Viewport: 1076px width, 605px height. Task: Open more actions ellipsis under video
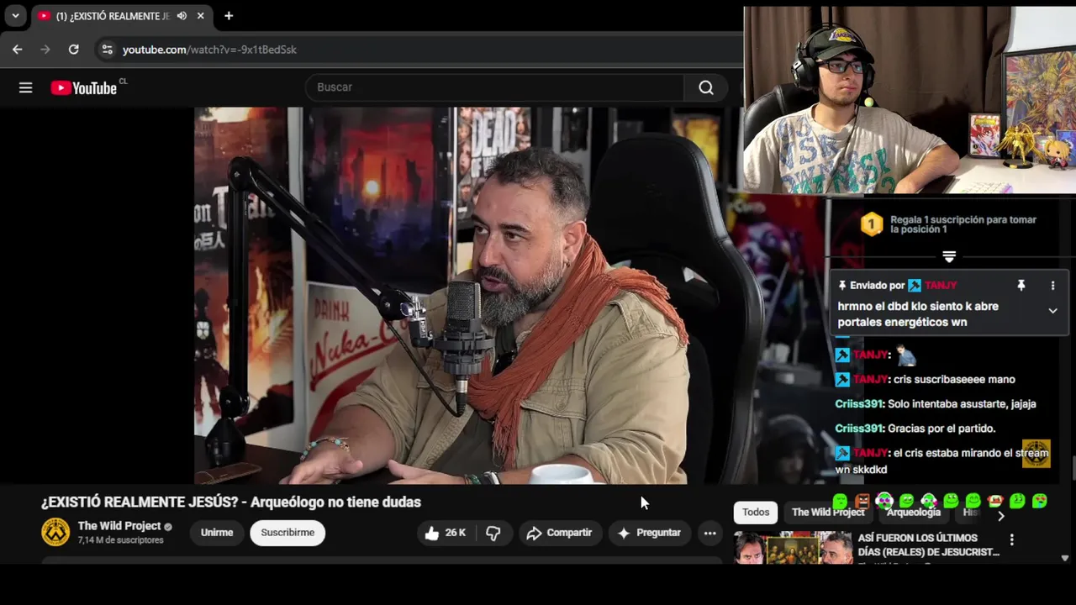click(709, 533)
